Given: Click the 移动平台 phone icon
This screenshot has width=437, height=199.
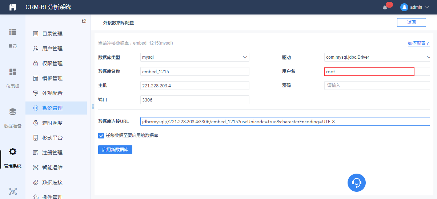Looking at the screenshot, I should tap(36, 138).
